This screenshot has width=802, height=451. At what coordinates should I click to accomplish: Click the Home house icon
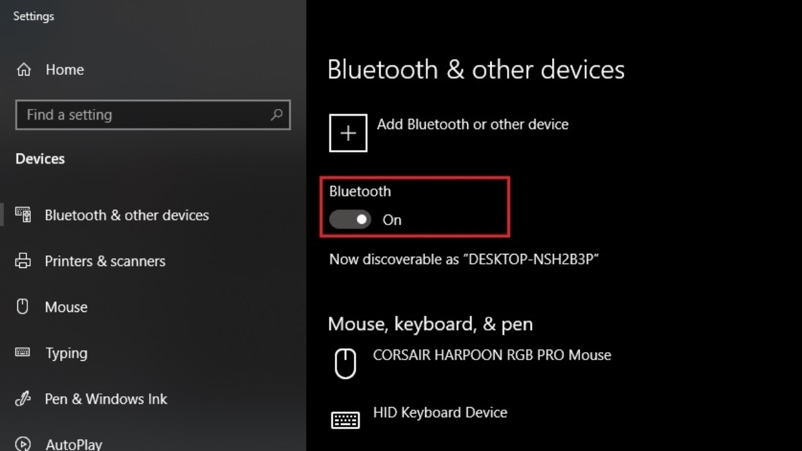23,69
